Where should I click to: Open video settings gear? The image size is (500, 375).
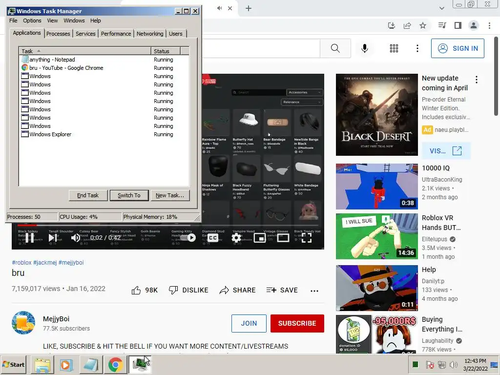tap(236, 238)
